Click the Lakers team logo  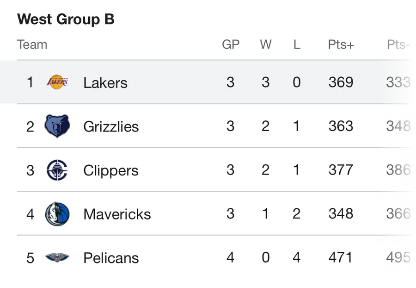coord(57,82)
